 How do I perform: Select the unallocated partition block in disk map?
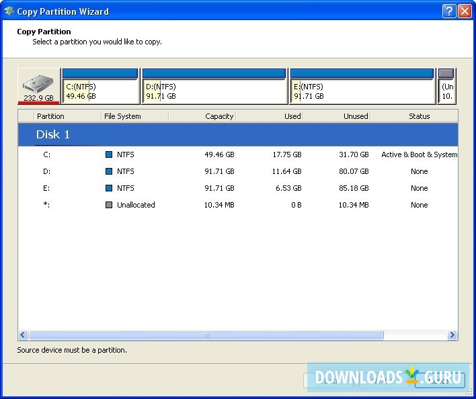click(x=446, y=87)
